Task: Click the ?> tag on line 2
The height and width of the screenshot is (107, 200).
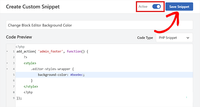Action: click(25, 57)
